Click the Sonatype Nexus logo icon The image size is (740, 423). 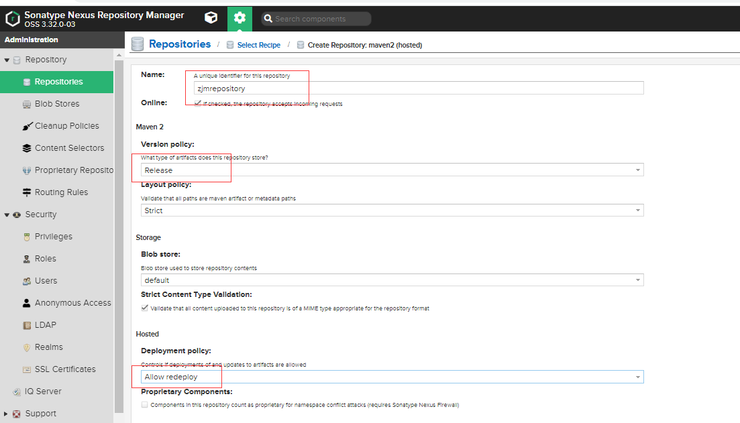point(12,19)
